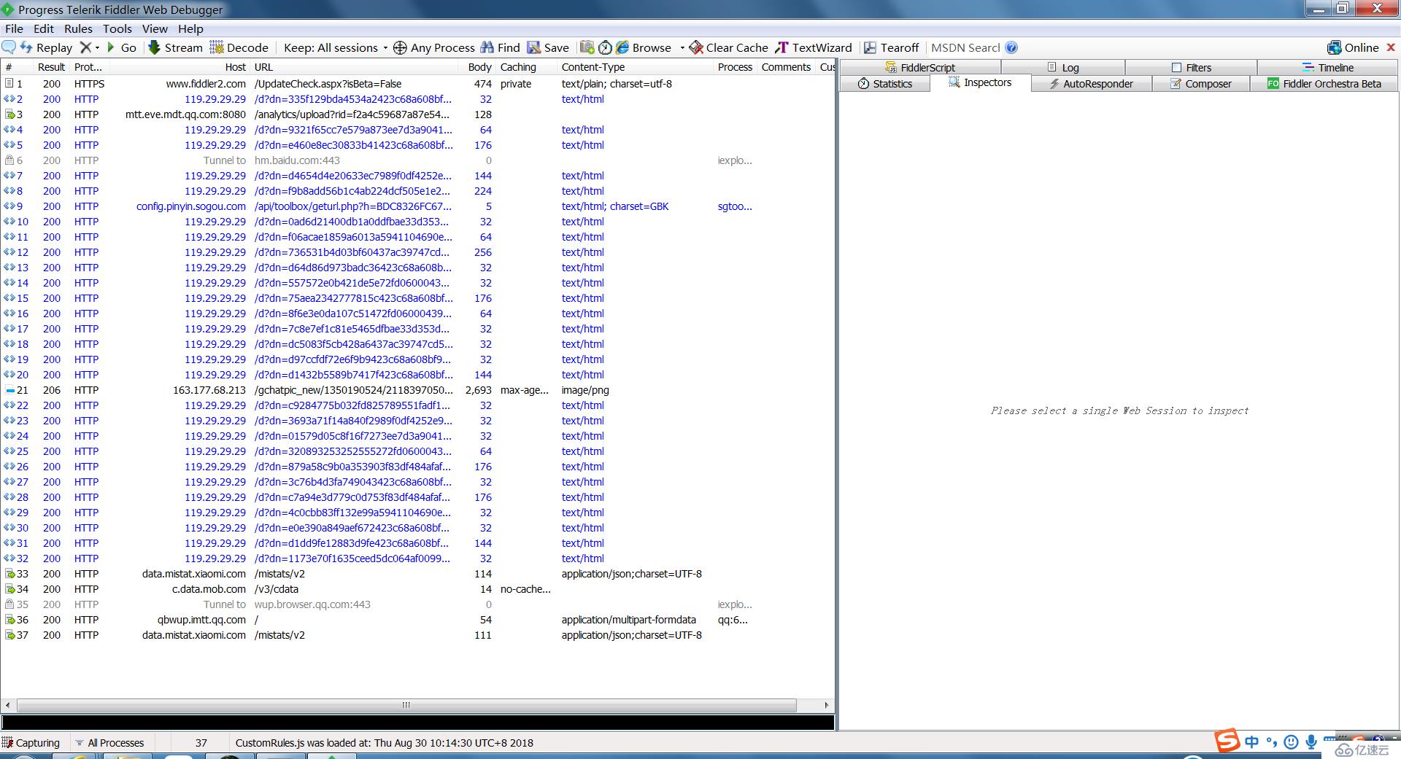Open the View menu
Screen dimensions: 1401x759
[155, 28]
